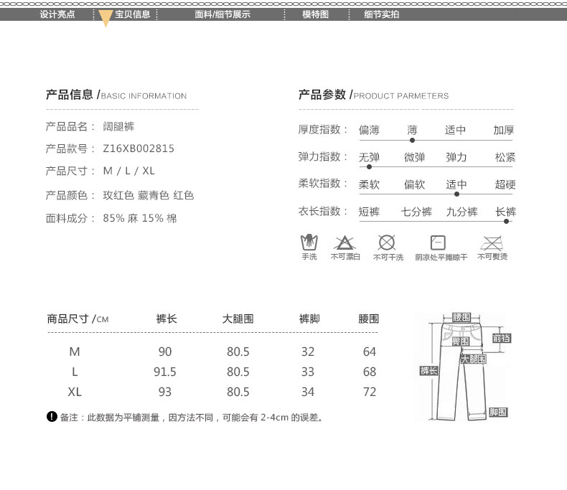567x490 pixels.
Task: Click the 裤长 value 91.5
Action: coord(165,372)
